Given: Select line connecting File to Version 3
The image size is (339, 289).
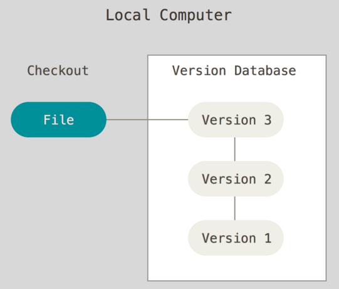Looking at the screenshot, I should [x=147, y=119].
